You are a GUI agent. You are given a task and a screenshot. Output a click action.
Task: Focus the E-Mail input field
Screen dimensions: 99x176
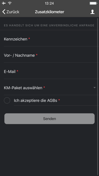coord(52,72)
